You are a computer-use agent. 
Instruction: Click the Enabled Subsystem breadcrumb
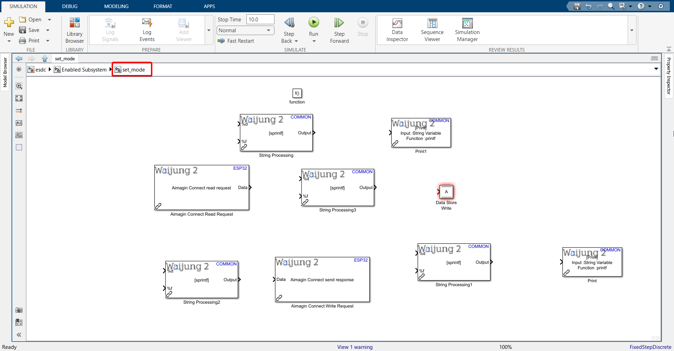tap(80, 69)
